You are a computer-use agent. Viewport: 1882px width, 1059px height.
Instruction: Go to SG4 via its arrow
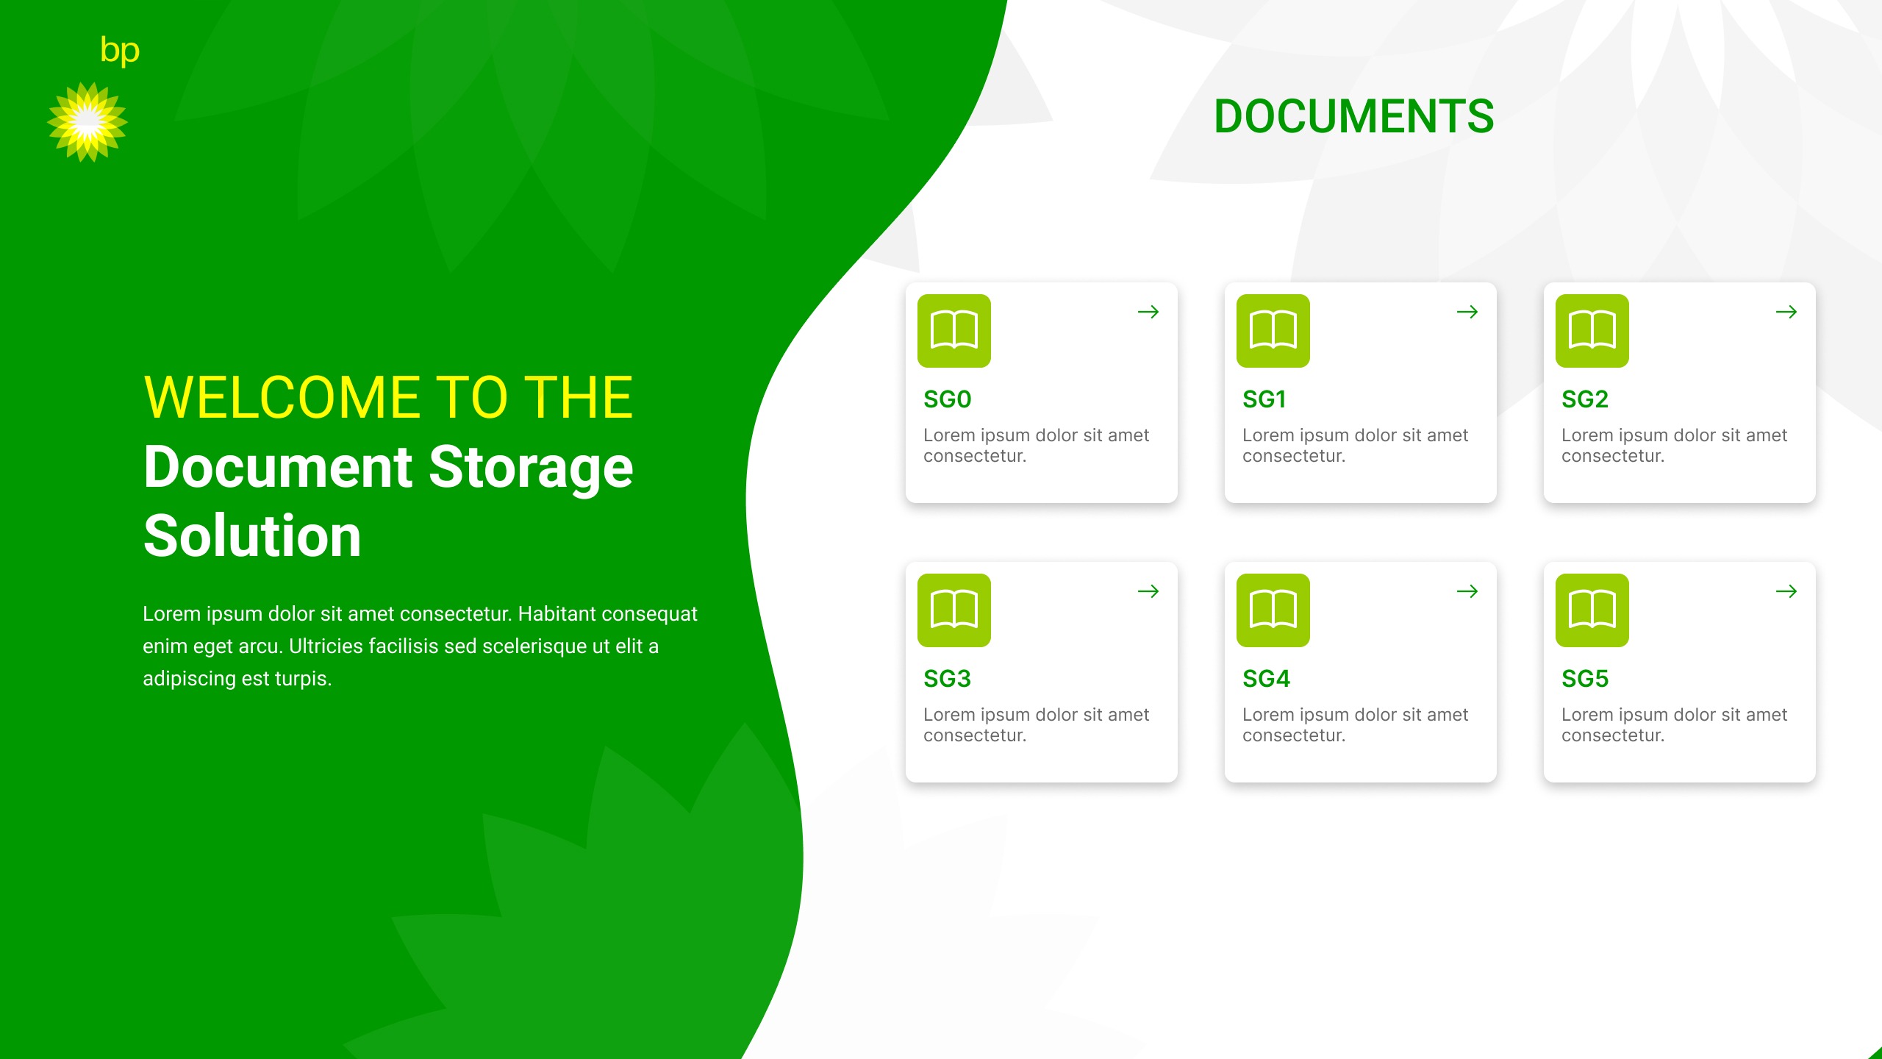(1467, 591)
